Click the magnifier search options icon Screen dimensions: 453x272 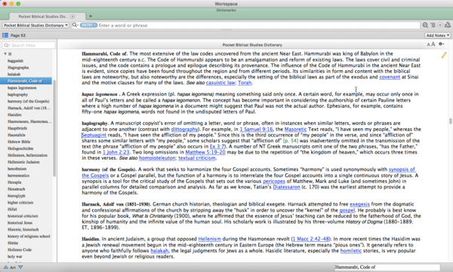pyautogui.click(x=75, y=25)
